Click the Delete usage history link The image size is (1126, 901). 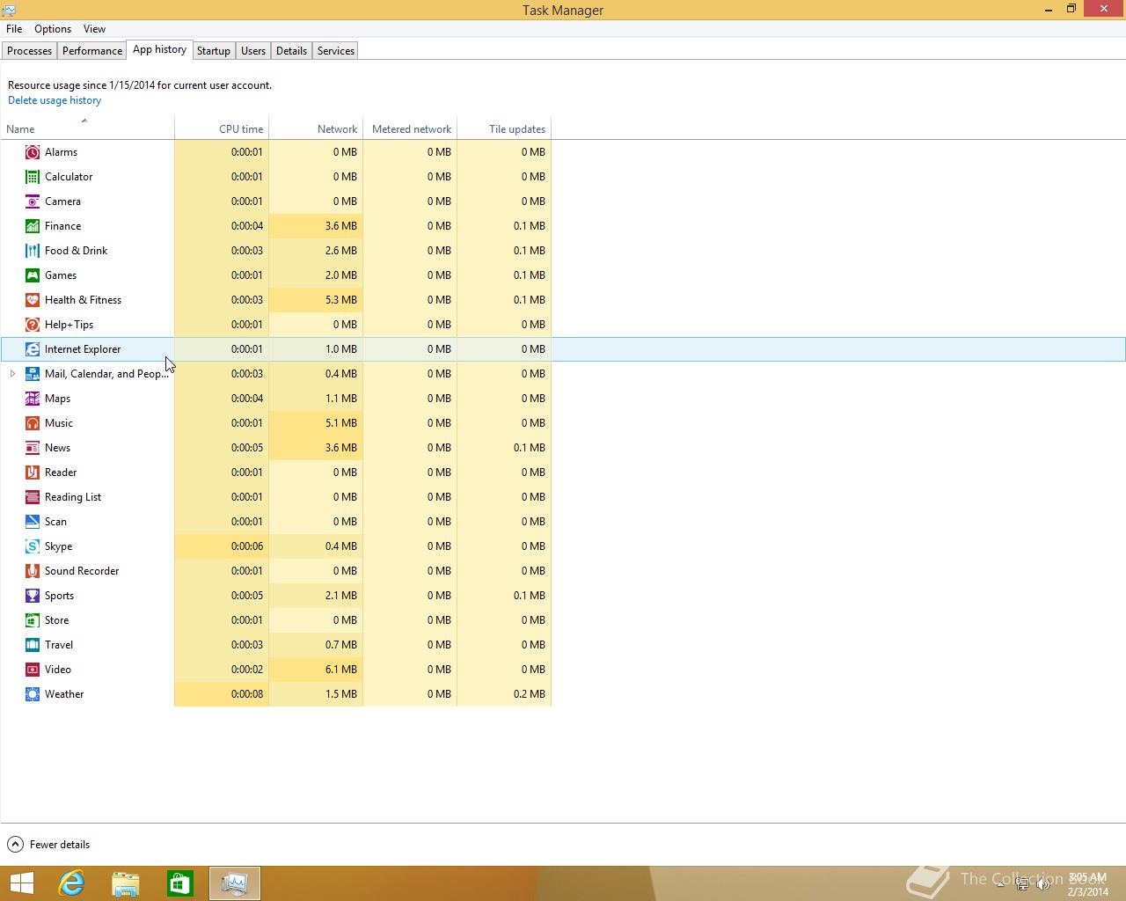pyautogui.click(x=55, y=100)
